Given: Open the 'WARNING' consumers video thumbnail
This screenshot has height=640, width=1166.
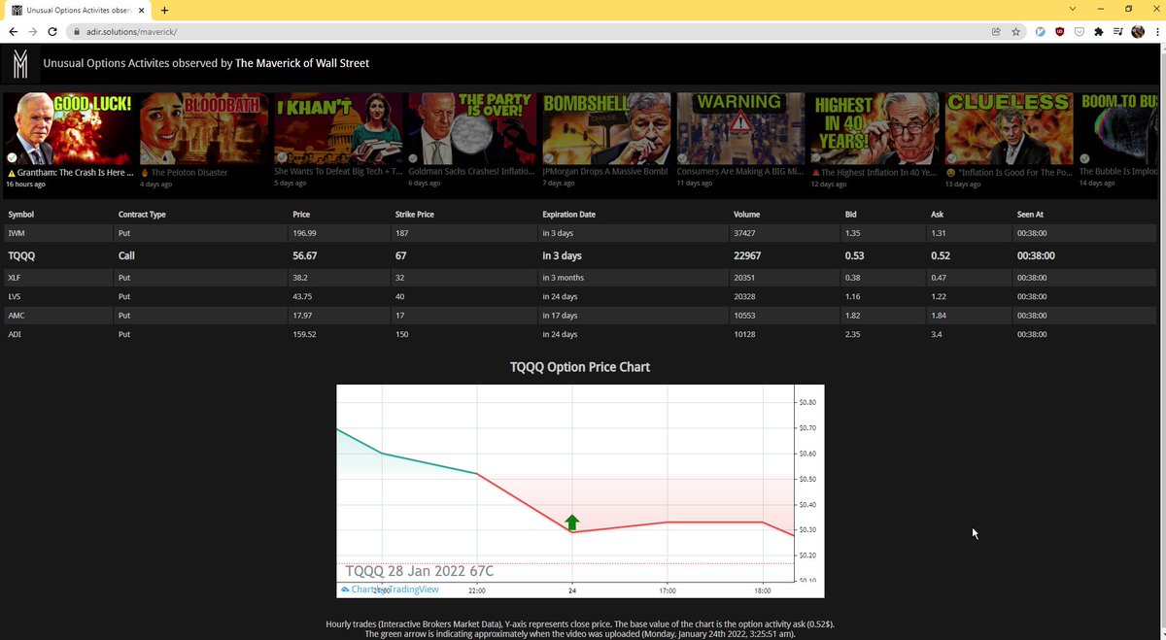Looking at the screenshot, I should click(739, 128).
